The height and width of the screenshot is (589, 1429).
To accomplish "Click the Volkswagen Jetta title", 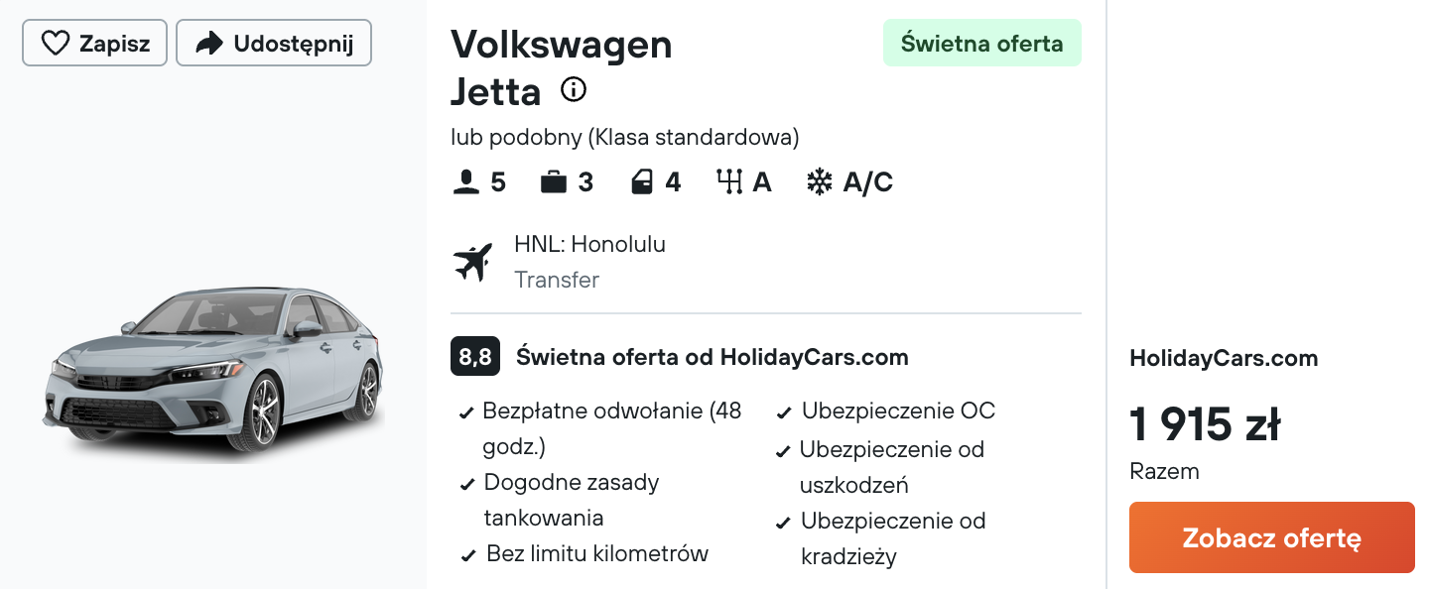I will pyautogui.click(x=562, y=67).
